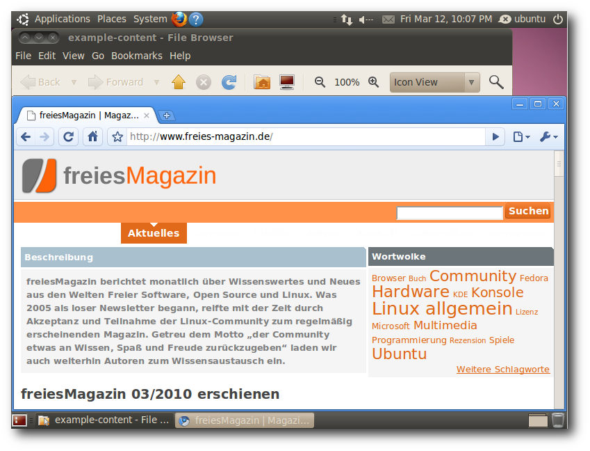Open the Back history dropdown arrow
This screenshot has width=590, height=451.
(74, 82)
